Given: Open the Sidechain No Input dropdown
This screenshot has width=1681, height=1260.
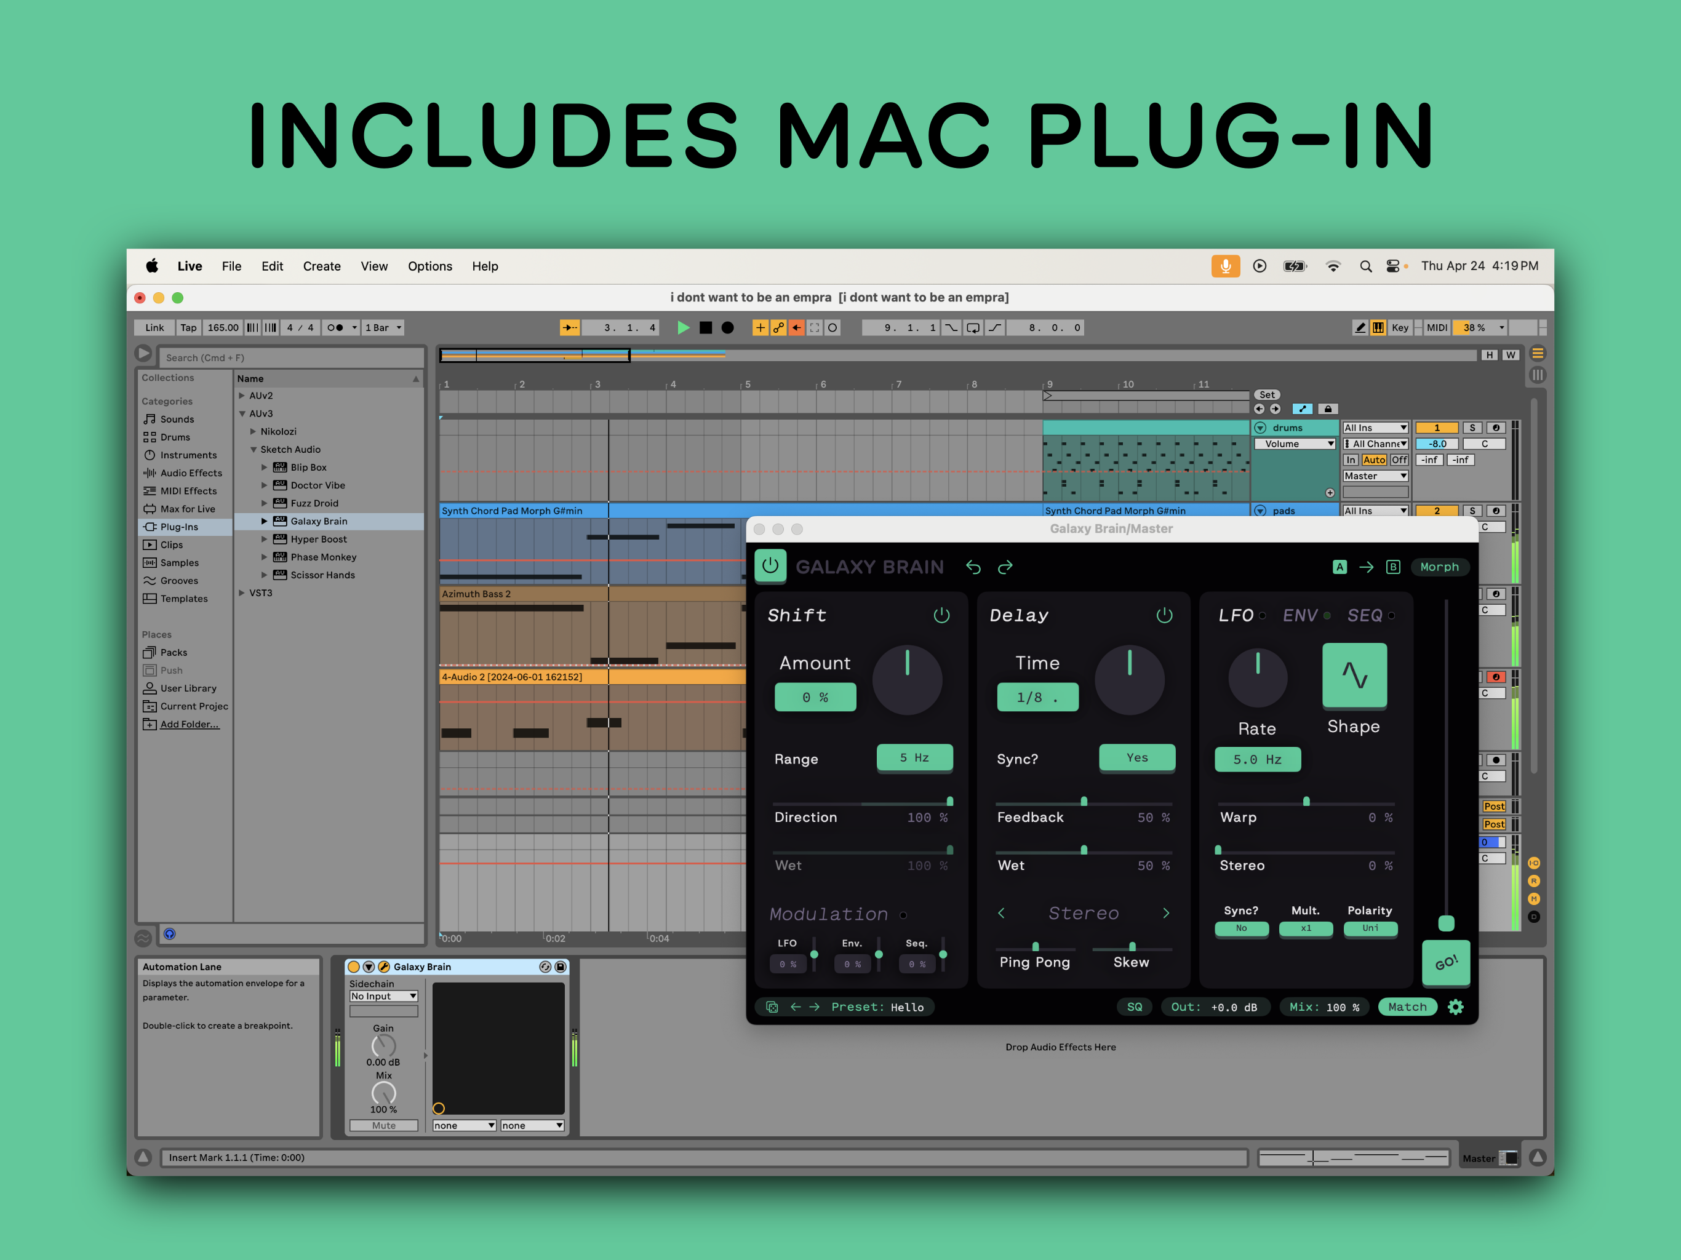Looking at the screenshot, I should point(383,996).
